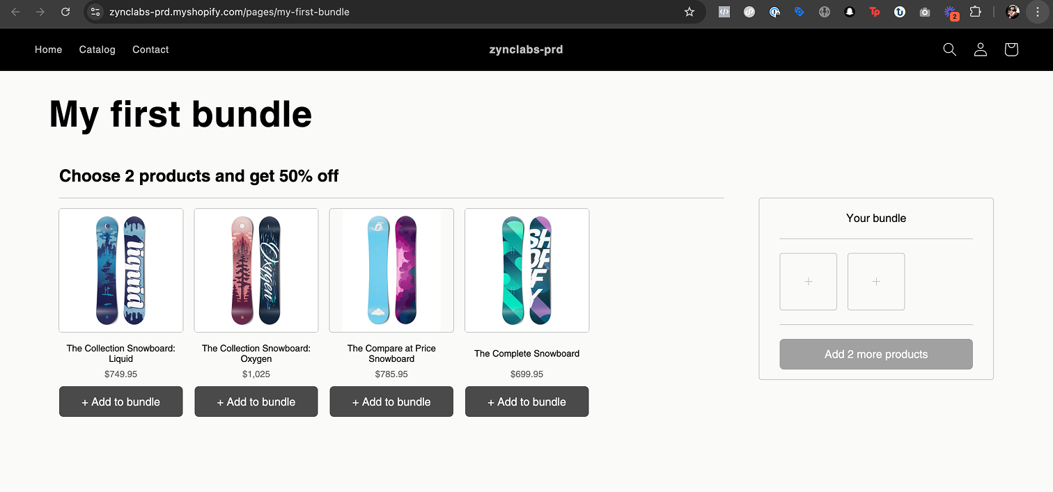Add Liquid snowboard to bundle
This screenshot has width=1053, height=492.
click(121, 402)
